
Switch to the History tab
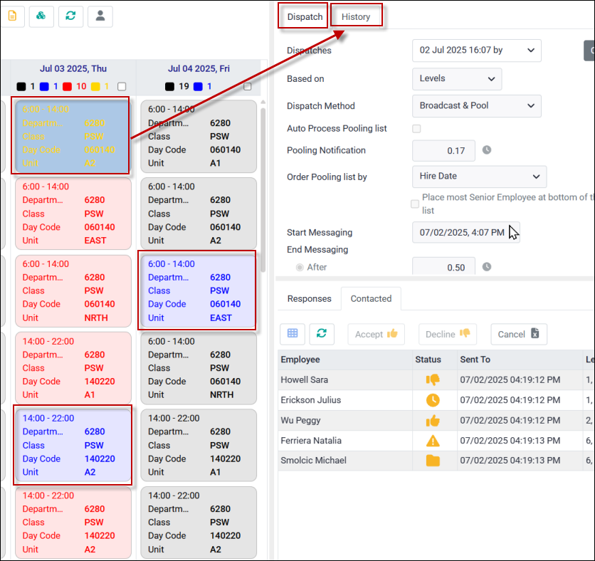[356, 16]
